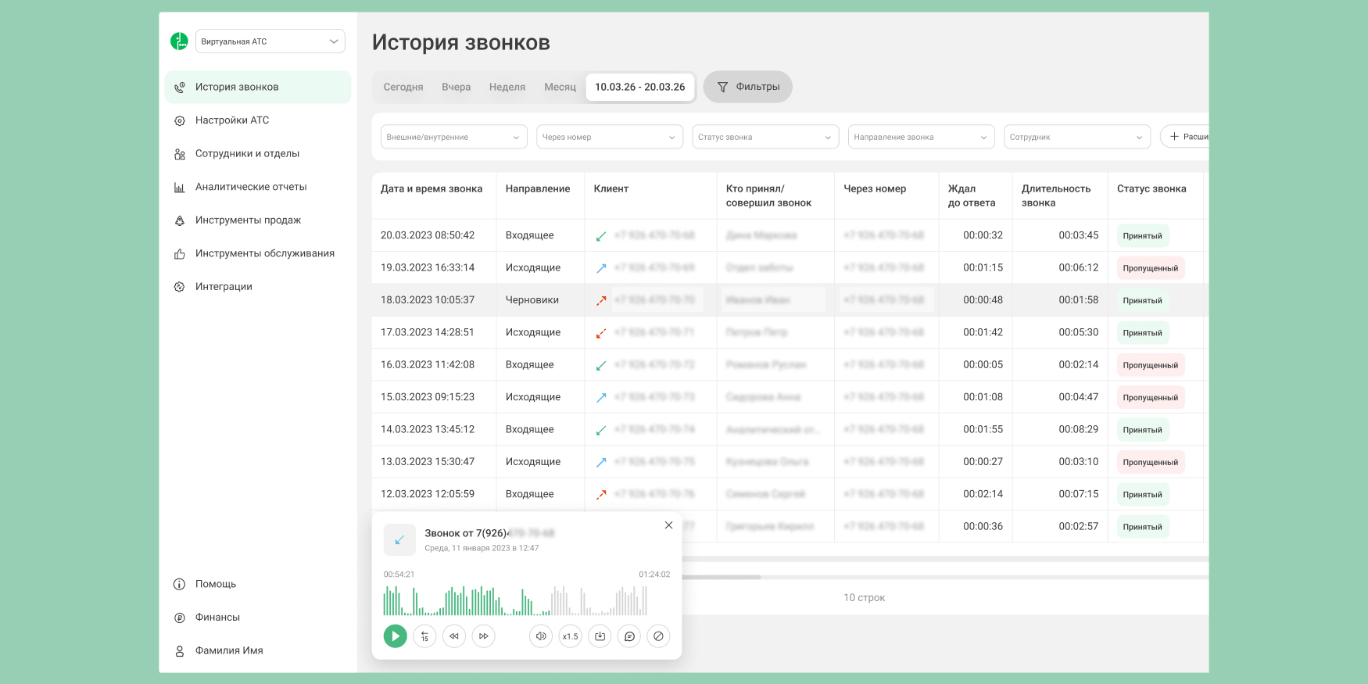This screenshot has height=684, width=1368.
Task: Seek in the recording waveform
Action: 515,600
